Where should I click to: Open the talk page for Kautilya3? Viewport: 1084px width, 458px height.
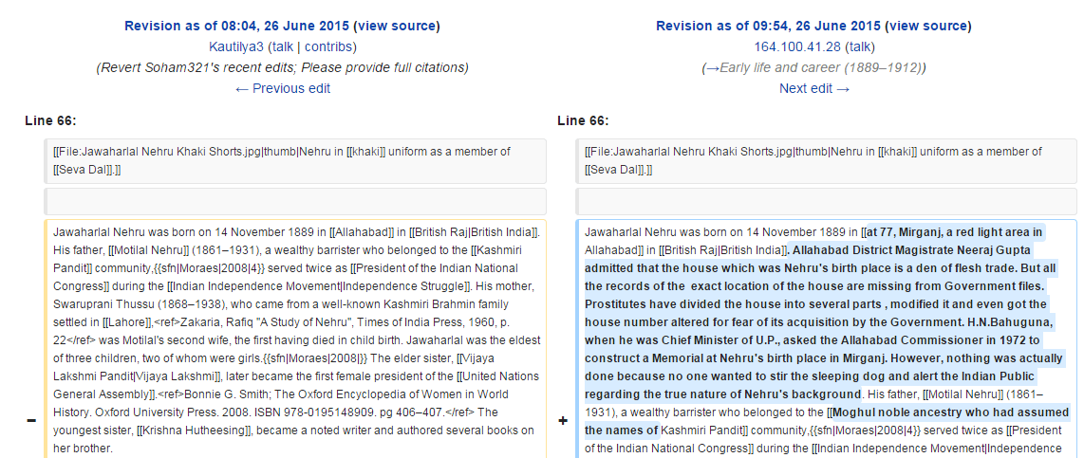tap(281, 46)
